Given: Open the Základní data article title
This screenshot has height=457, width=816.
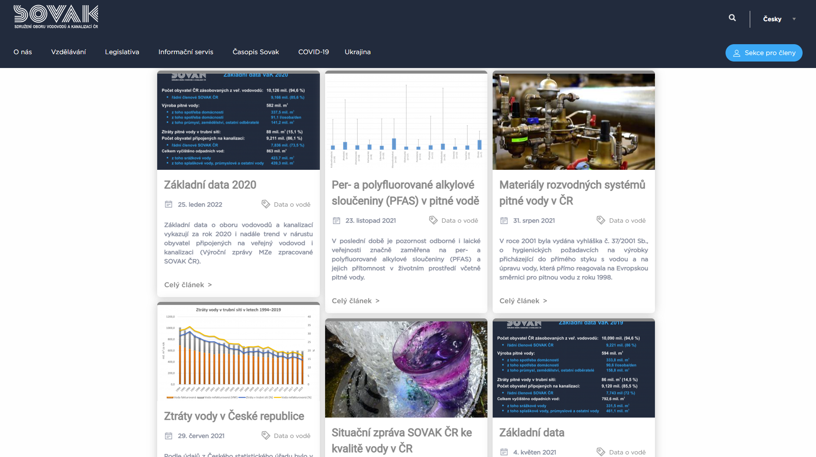Looking at the screenshot, I should click(532, 433).
